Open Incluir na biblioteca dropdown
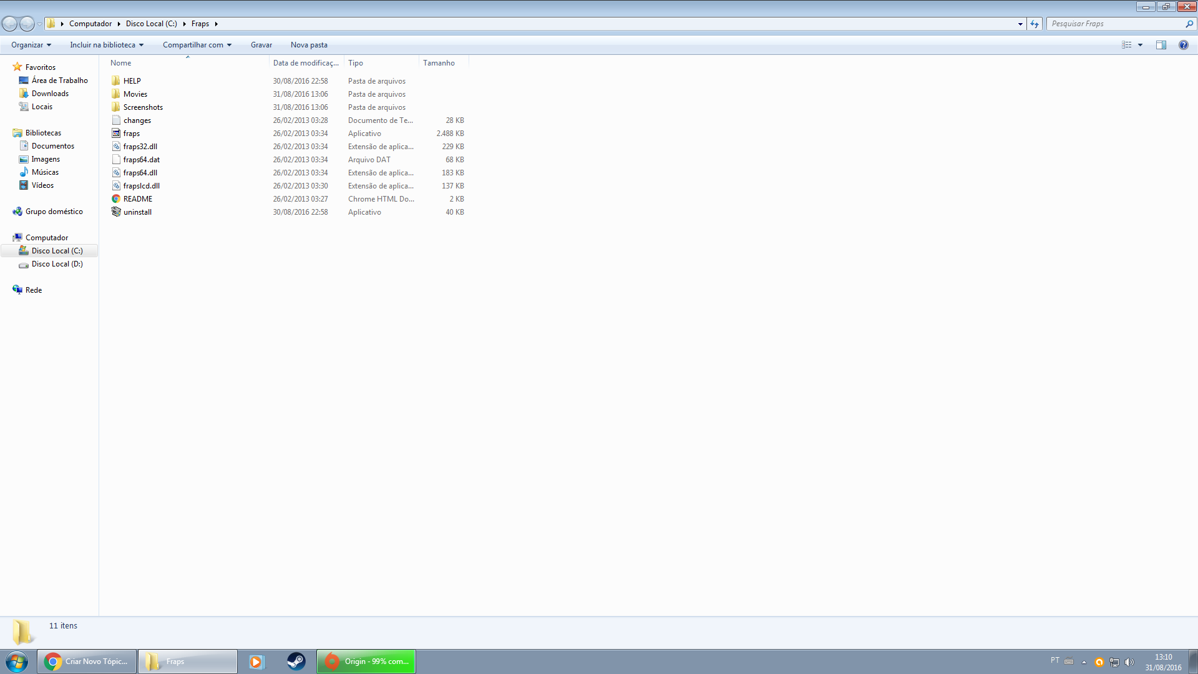 (x=107, y=45)
